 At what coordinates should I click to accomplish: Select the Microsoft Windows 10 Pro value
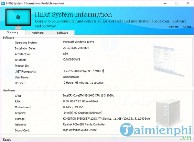point(79,42)
